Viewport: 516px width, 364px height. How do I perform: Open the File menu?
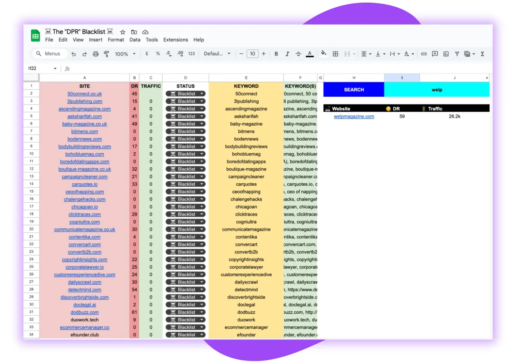(49, 40)
